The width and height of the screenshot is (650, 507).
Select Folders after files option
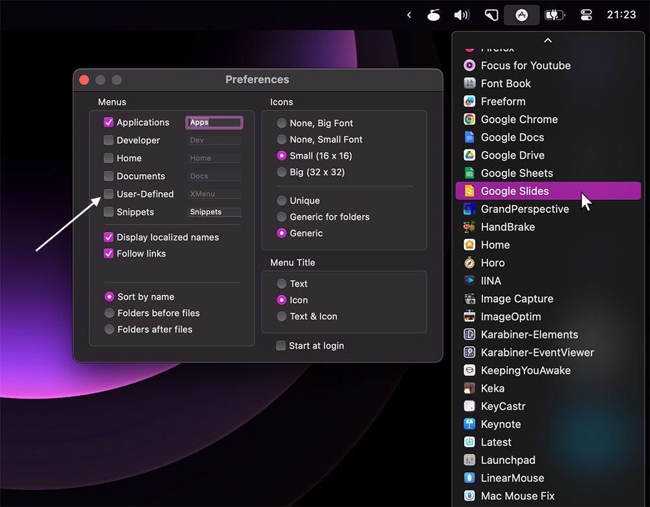coord(109,329)
